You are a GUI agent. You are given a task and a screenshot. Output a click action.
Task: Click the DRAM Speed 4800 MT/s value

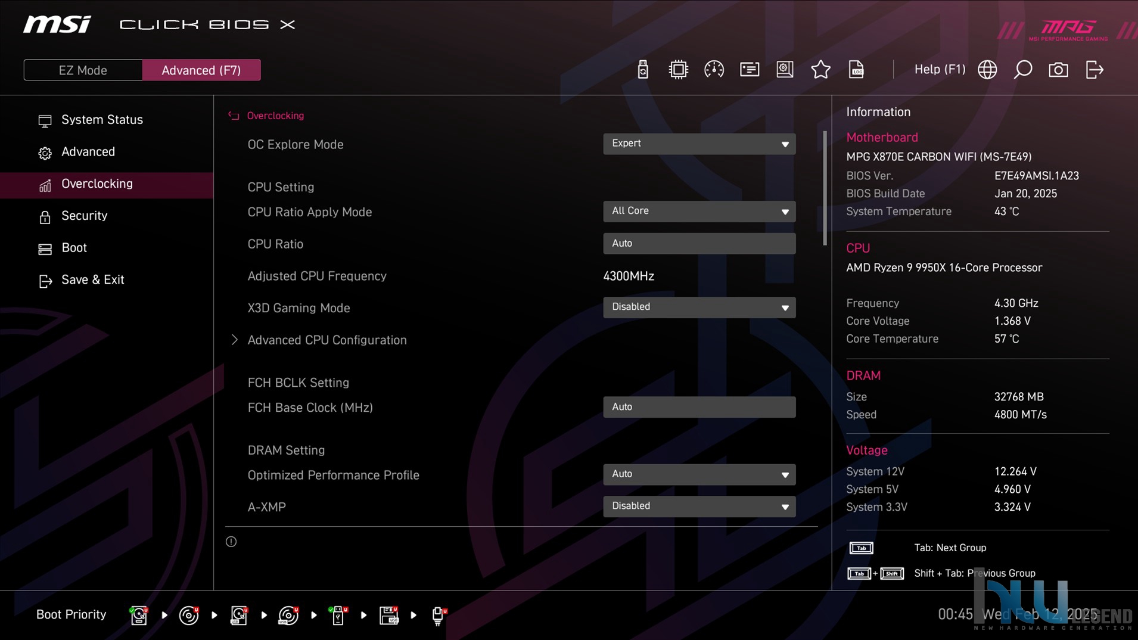tap(1020, 415)
